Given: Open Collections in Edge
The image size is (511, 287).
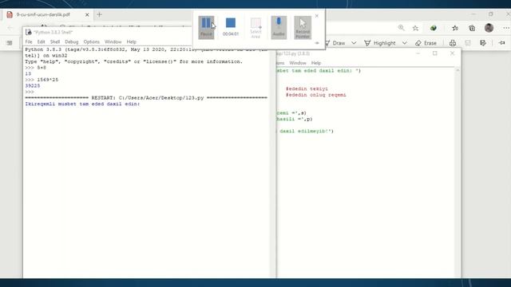Looking at the screenshot, I should pos(472,29).
